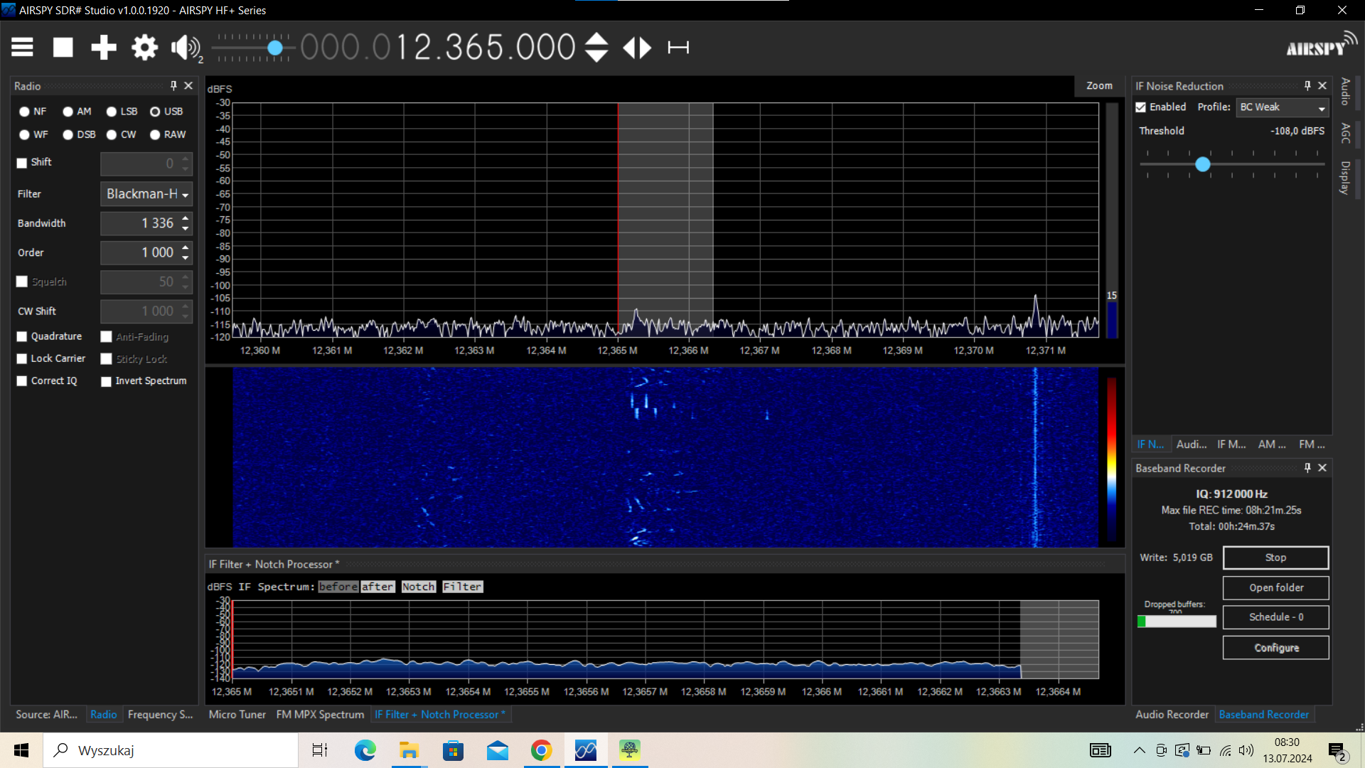This screenshot has width=1365, height=768.
Task: Close the Baseband Recorder panel
Action: click(x=1322, y=468)
